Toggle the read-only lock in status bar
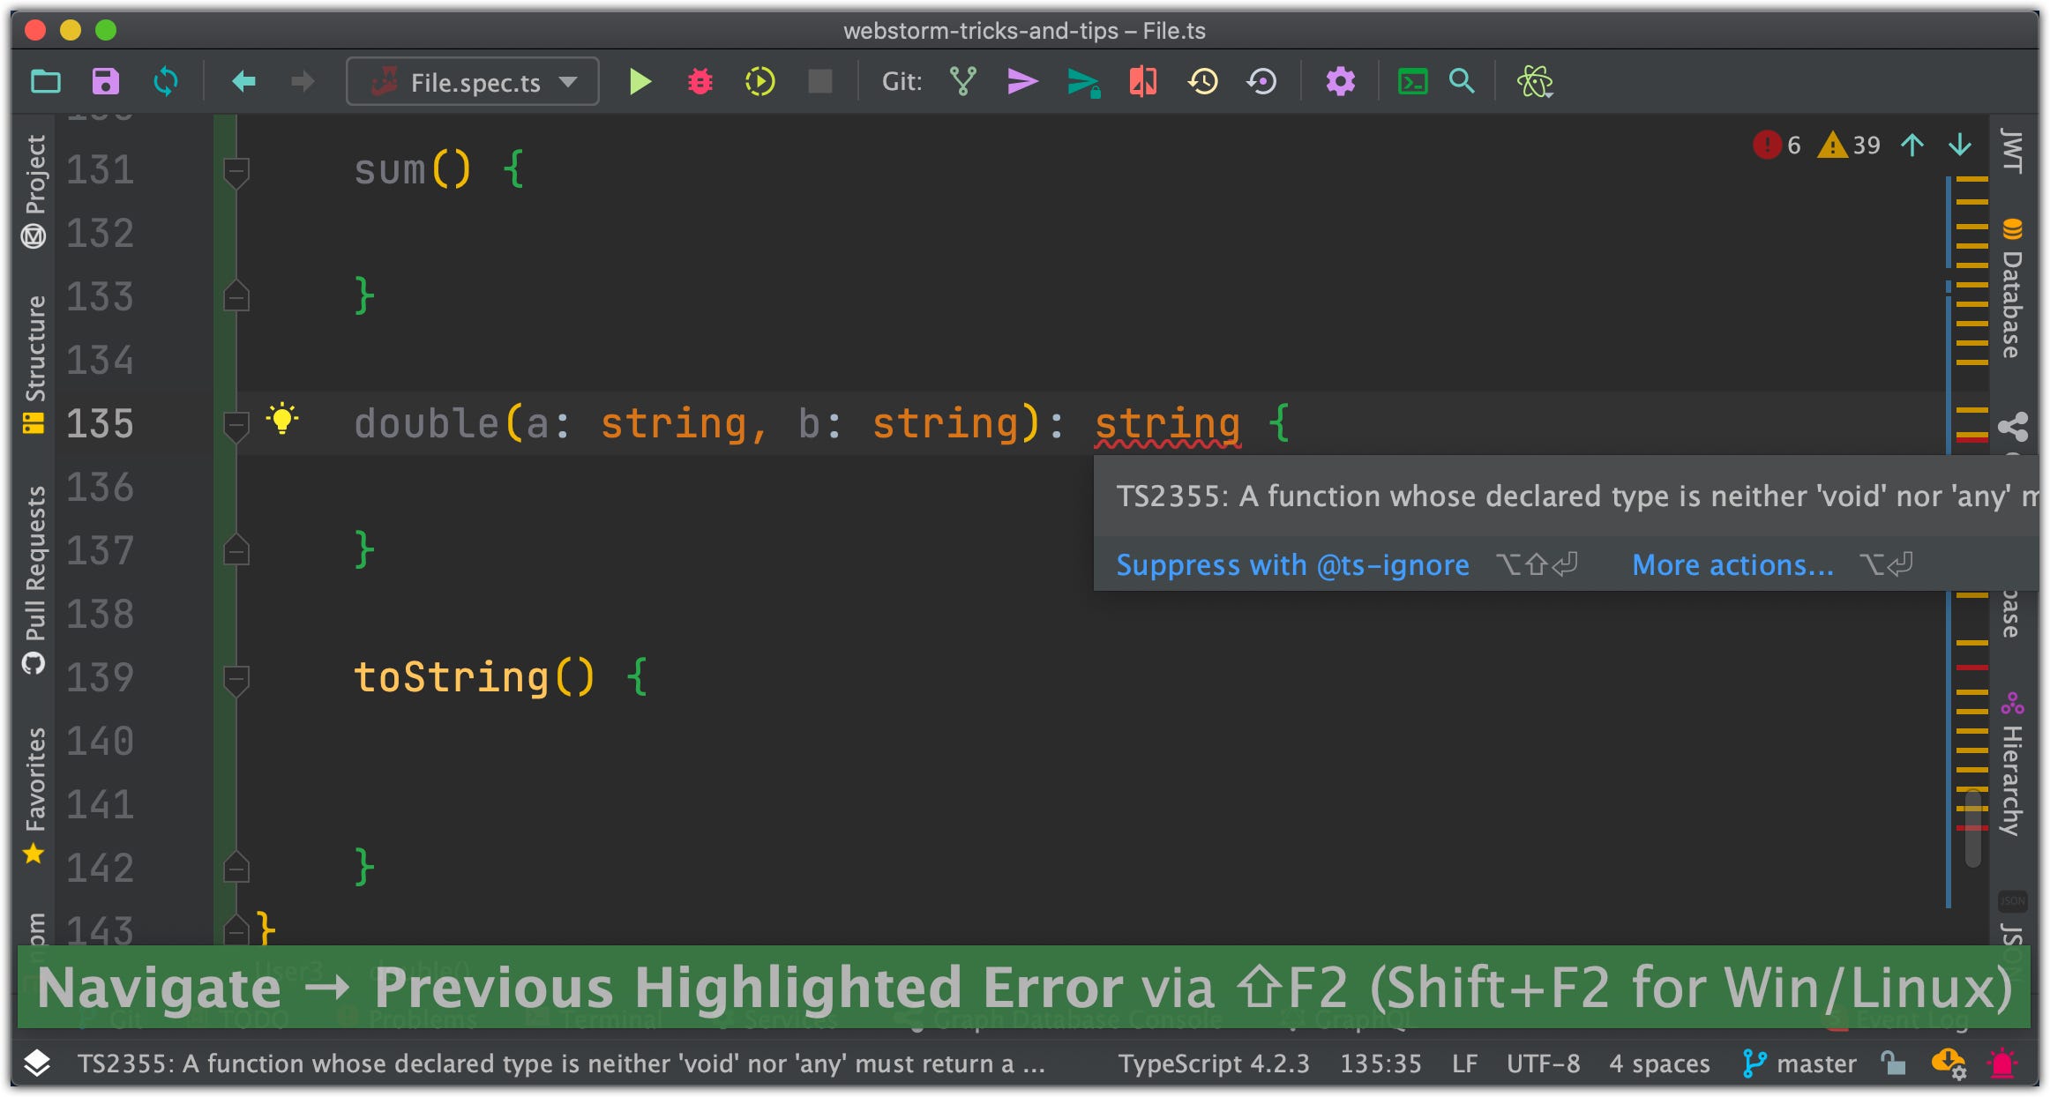 point(1892,1063)
